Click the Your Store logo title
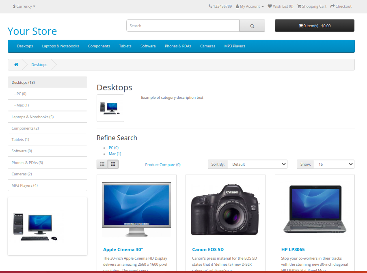 [32, 31]
